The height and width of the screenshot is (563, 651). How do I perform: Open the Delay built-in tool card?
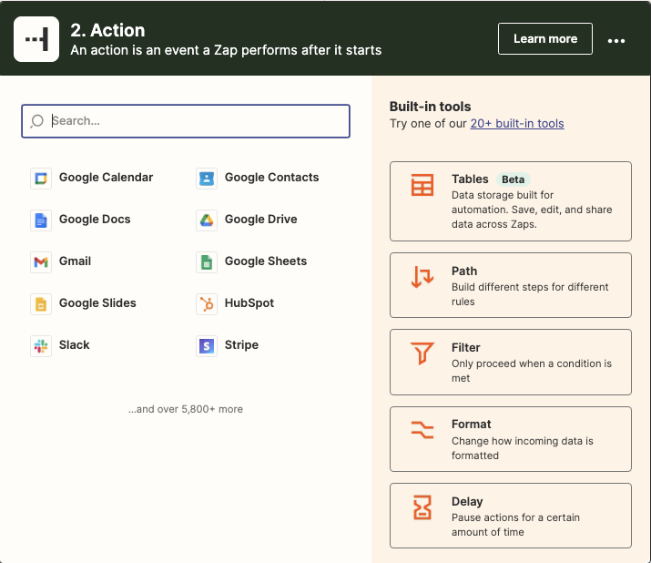(x=510, y=516)
